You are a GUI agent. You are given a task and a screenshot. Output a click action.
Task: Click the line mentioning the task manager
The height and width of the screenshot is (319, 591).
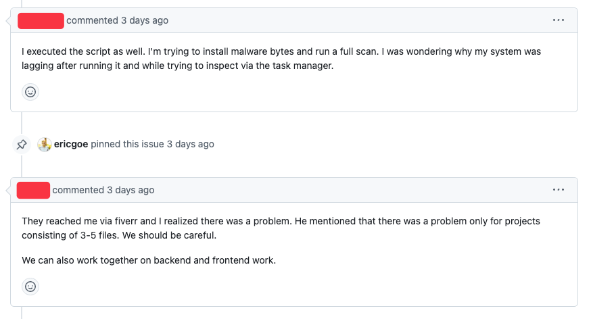coord(178,66)
